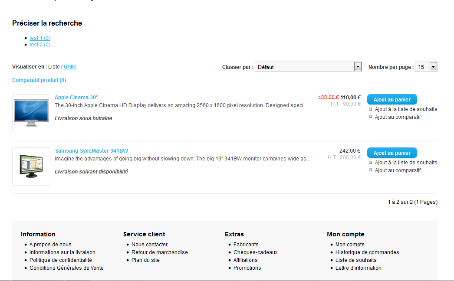The height and width of the screenshot is (281, 454).
Task: Add Apple Cinema 30" to wishlist
Action: coord(405,109)
